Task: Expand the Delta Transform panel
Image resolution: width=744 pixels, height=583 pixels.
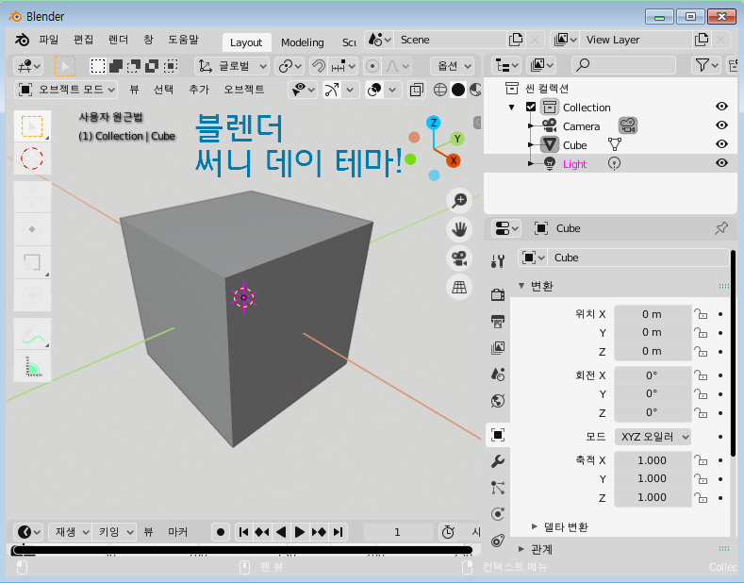Action: 535,526
